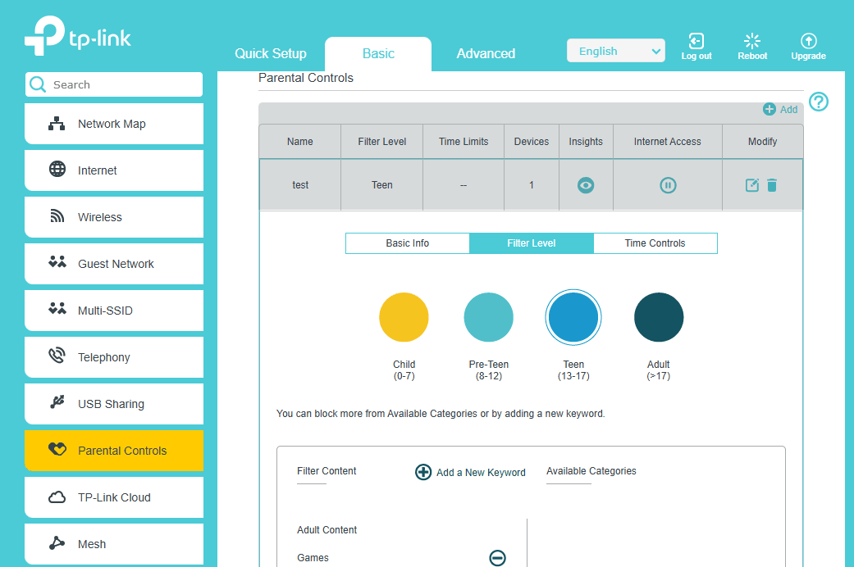Click the Parental Controls heart icon
854x567 pixels.
[57, 449]
